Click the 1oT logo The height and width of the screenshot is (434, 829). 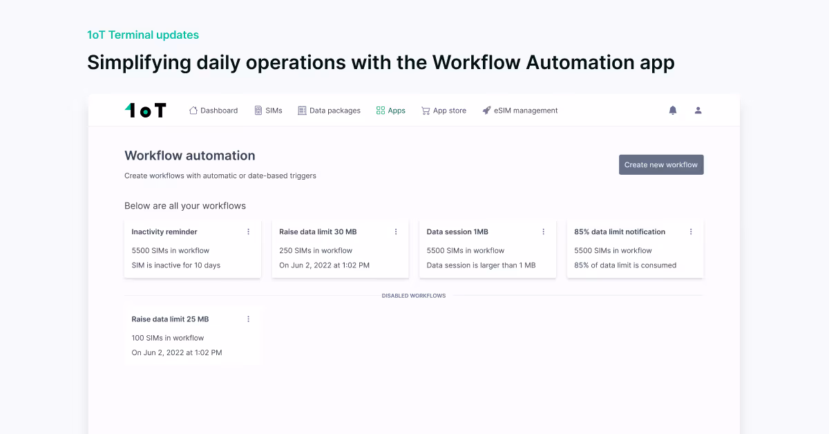[x=145, y=110]
